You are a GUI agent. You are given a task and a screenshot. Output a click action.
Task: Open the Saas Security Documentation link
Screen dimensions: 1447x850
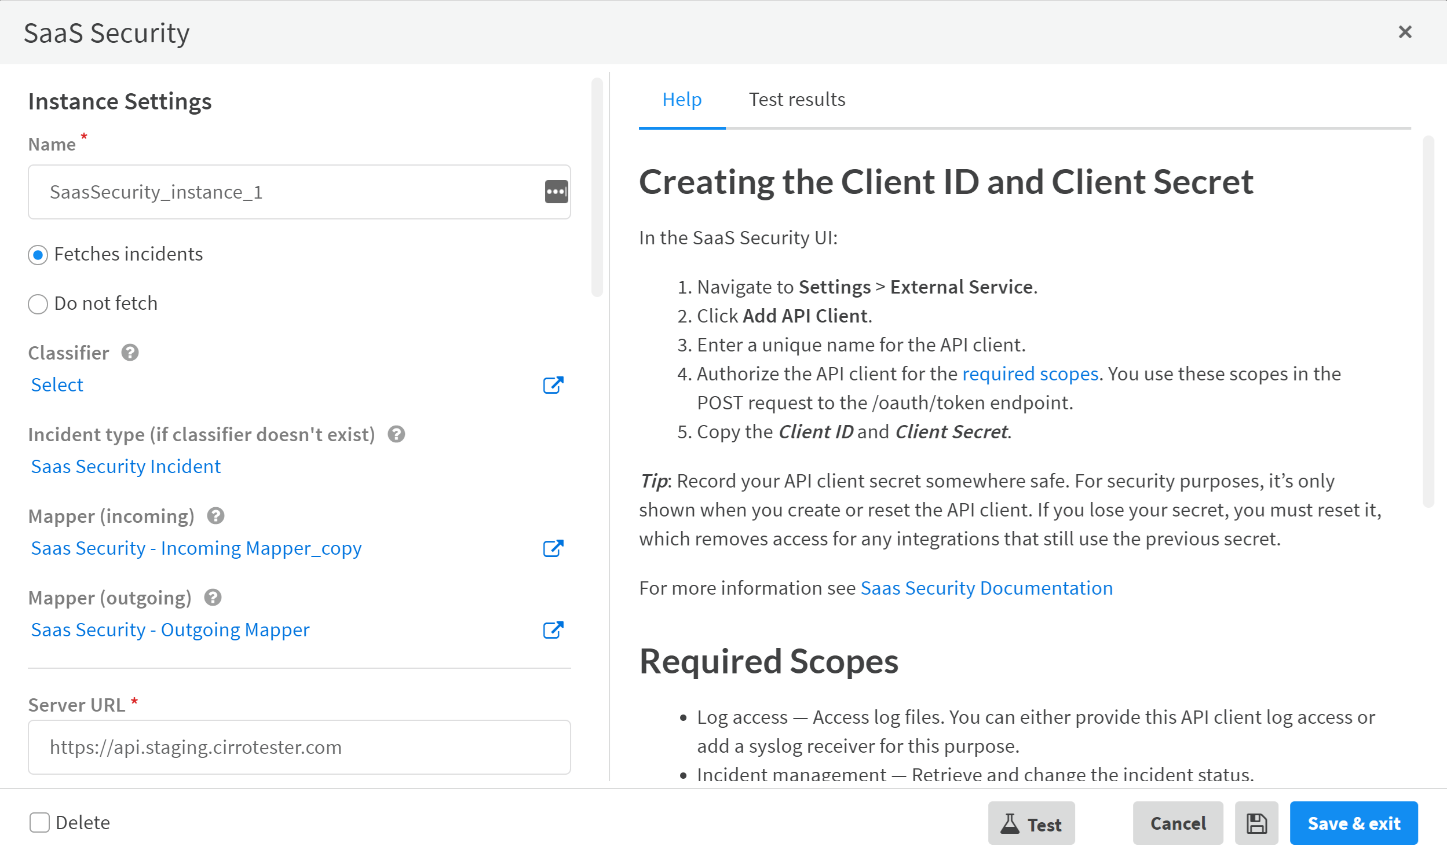coord(986,588)
